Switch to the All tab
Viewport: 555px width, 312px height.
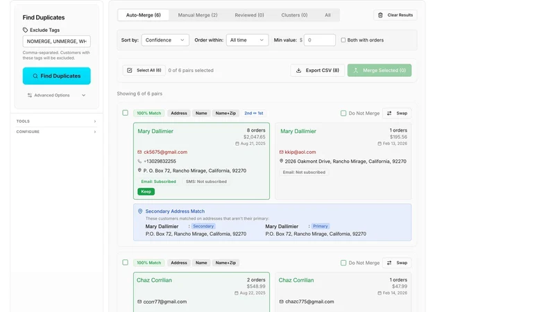tap(327, 15)
